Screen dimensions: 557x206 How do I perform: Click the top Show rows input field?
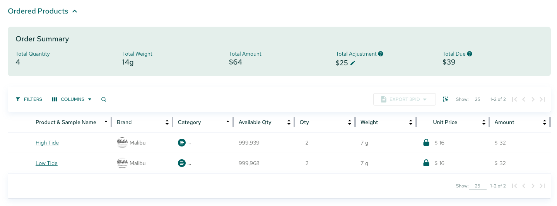478,99
